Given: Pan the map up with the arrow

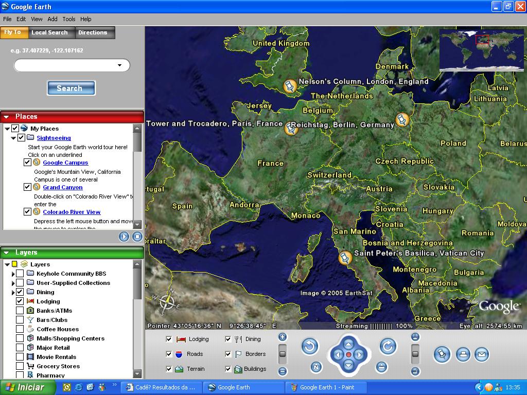Looking at the screenshot, I should tap(348, 344).
